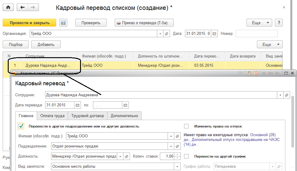Screen dimensions: 297x171
Task: Open the Филиал record in the dialog
Action: tap(177, 136)
